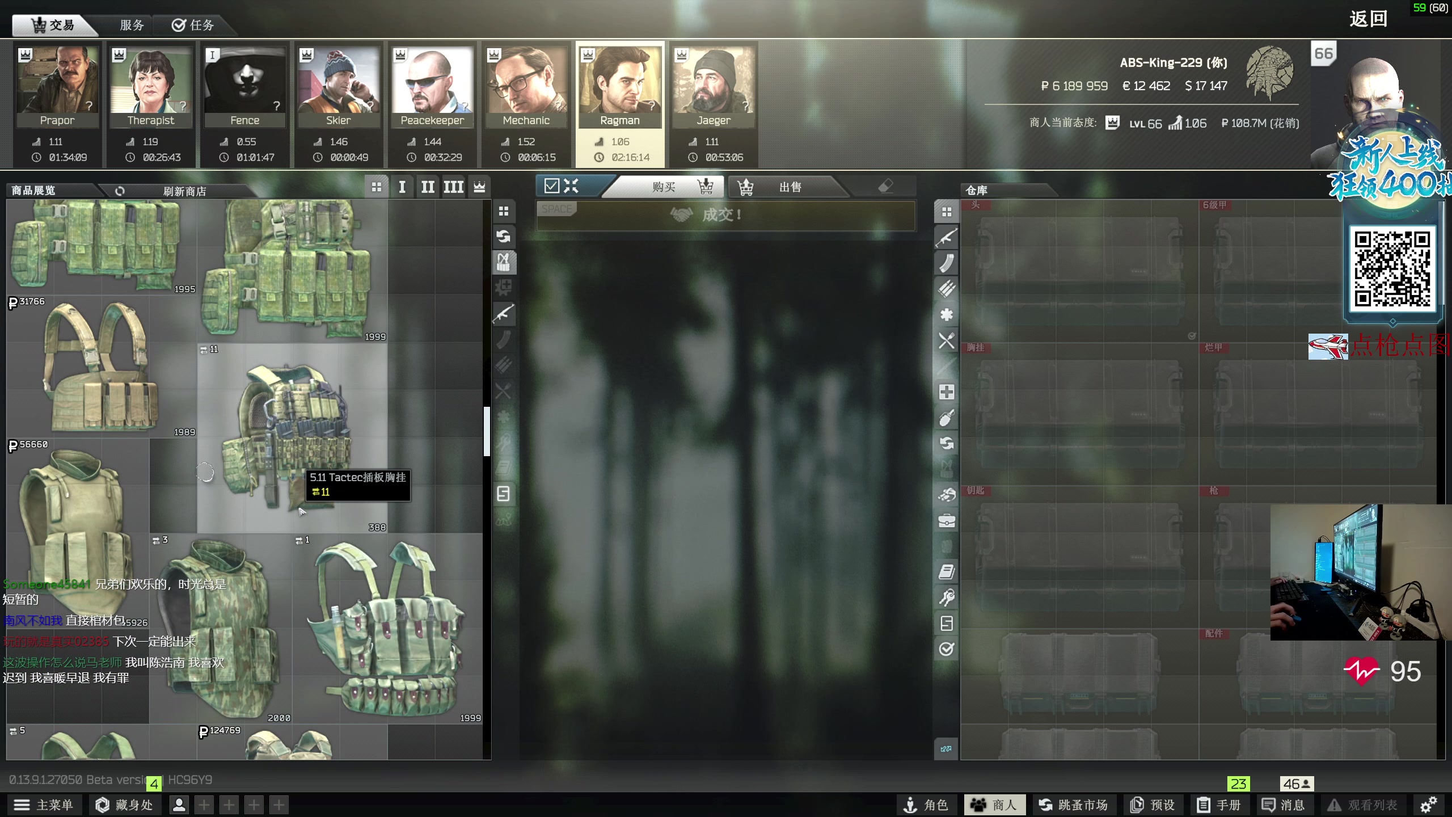This screenshot has height=817, width=1452.
Task: Click 刷新商店 to refresh the shop
Action: tap(185, 191)
